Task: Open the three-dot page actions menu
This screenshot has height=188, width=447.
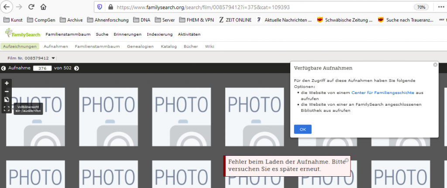Action: [441, 7]
